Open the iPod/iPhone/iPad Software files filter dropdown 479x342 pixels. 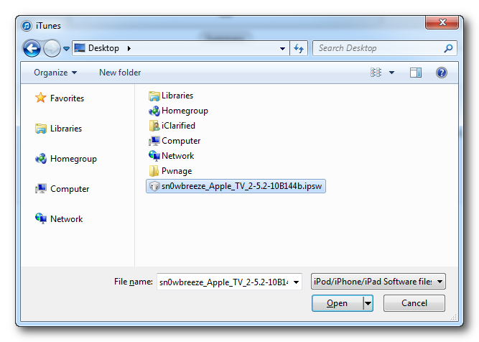pyautogui.click(x=378, y=282)
